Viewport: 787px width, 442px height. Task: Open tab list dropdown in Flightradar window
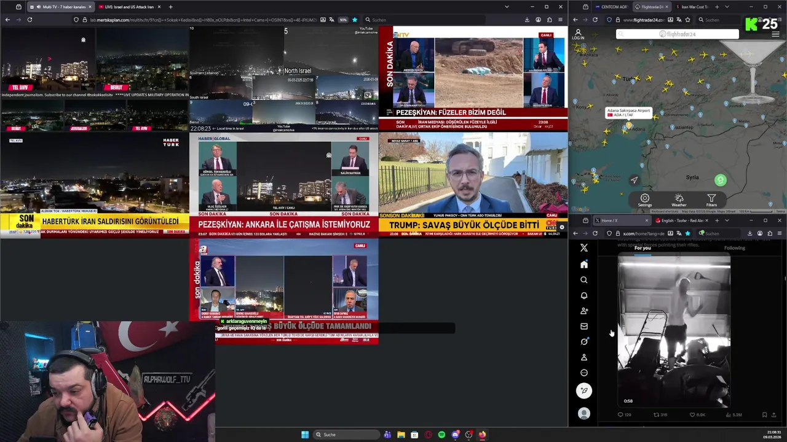[727, 7]
